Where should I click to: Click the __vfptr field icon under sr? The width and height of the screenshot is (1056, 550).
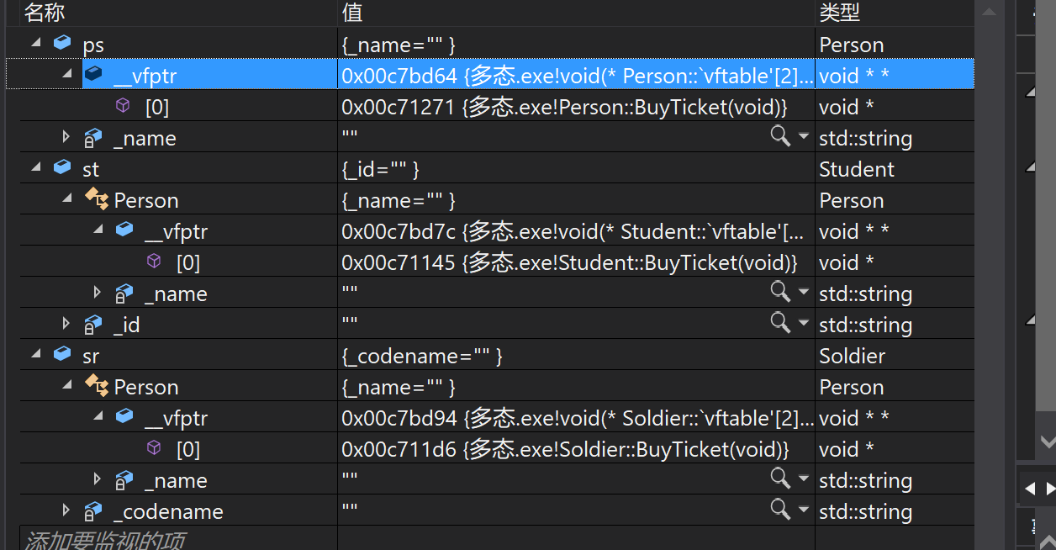(x=124, y=417)
